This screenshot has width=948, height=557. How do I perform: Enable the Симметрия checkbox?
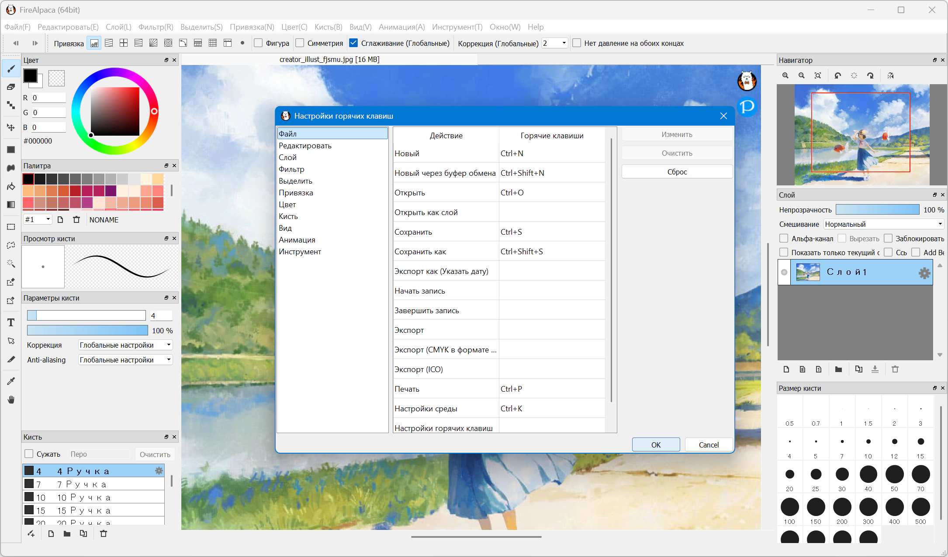click(300, 43)
